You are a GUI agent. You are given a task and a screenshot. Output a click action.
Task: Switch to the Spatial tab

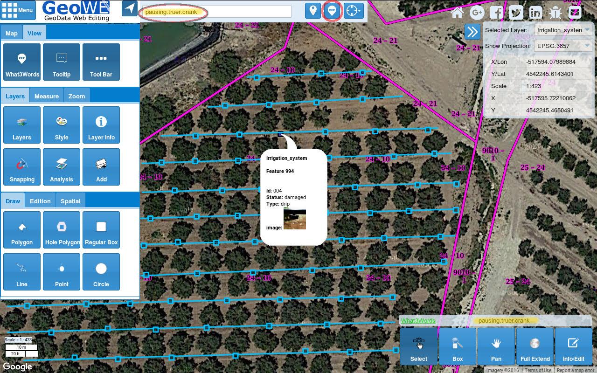click(x=70, y=201)
